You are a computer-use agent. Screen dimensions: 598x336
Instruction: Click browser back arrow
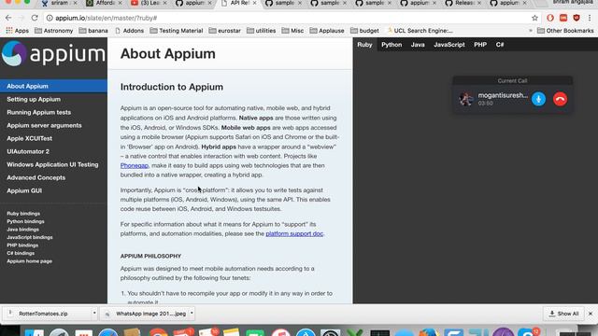pos(8,18)
